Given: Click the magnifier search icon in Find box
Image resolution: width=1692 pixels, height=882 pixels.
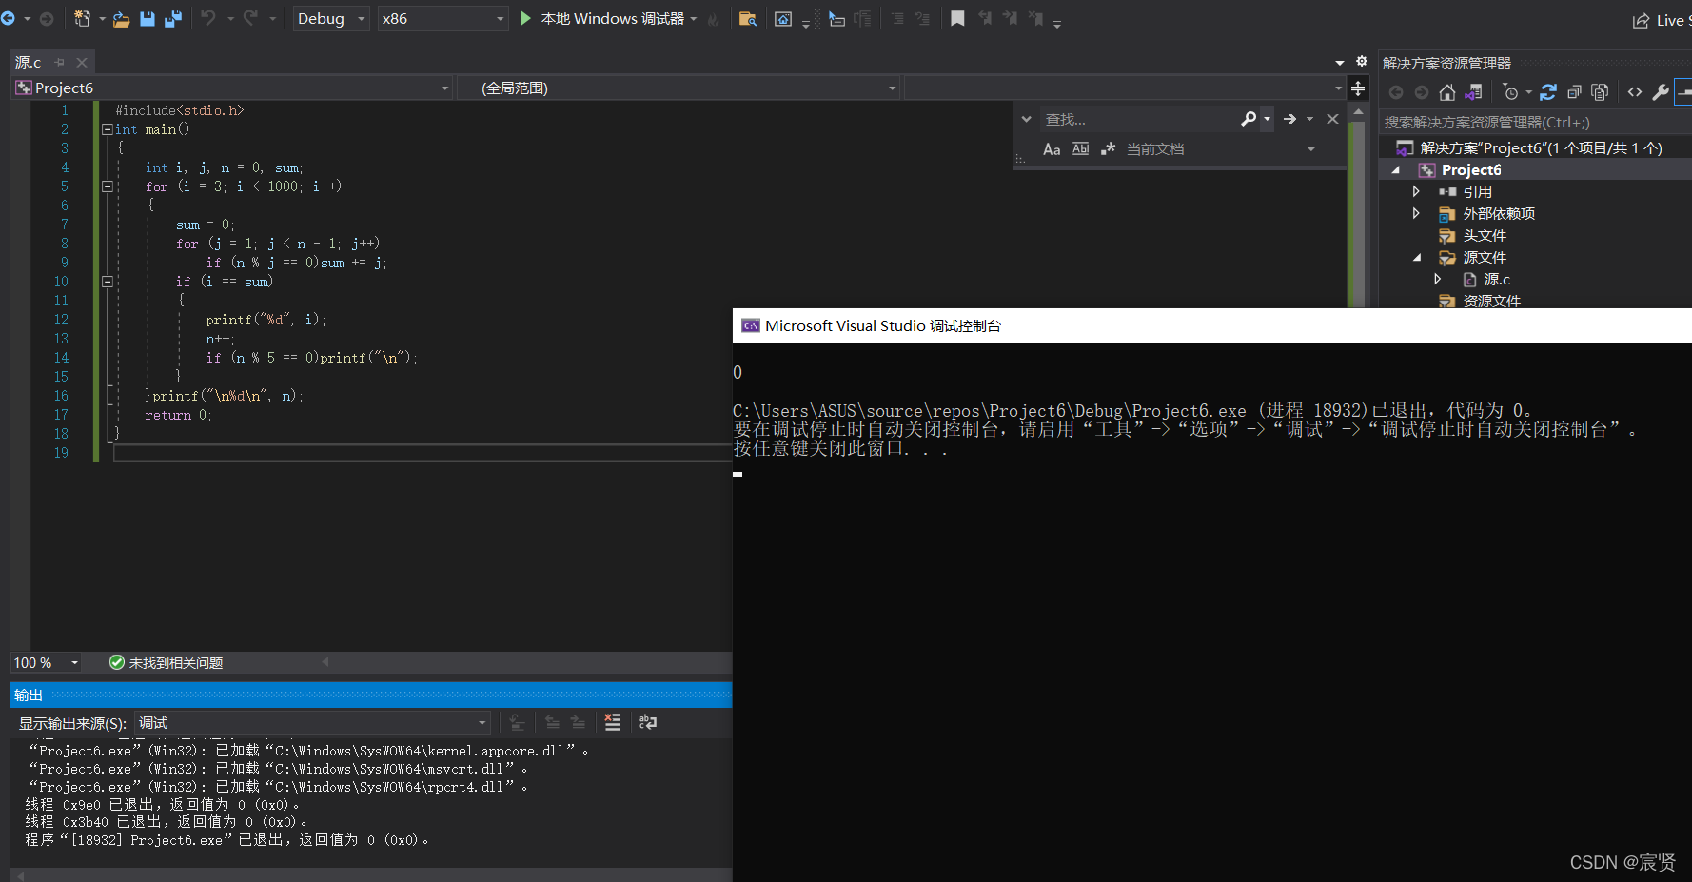Looking at the screenshot, I should (1249, 119).
